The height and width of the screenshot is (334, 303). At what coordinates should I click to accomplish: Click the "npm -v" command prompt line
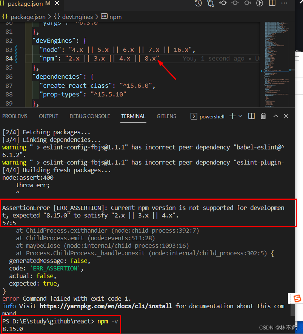point(60,321)
